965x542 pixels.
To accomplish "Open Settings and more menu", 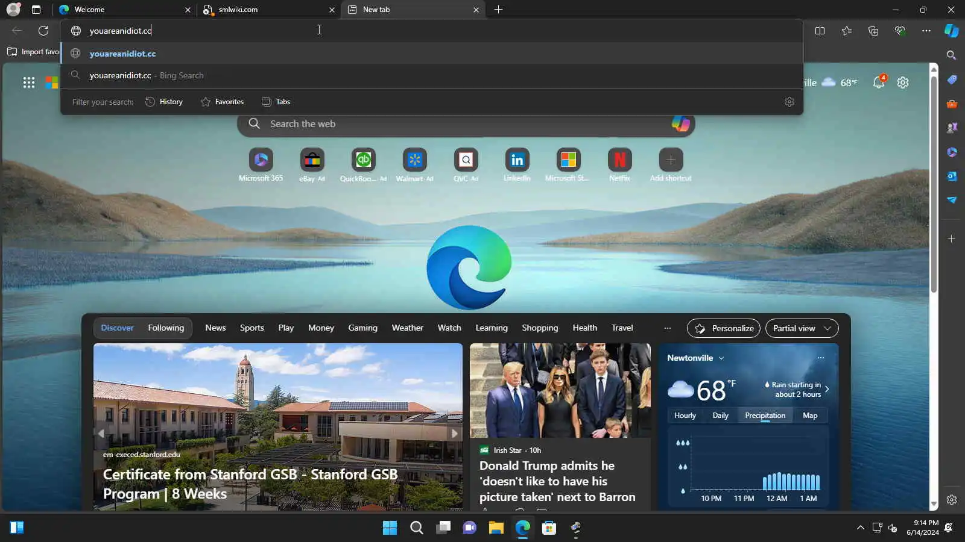I will pos(926,31).
